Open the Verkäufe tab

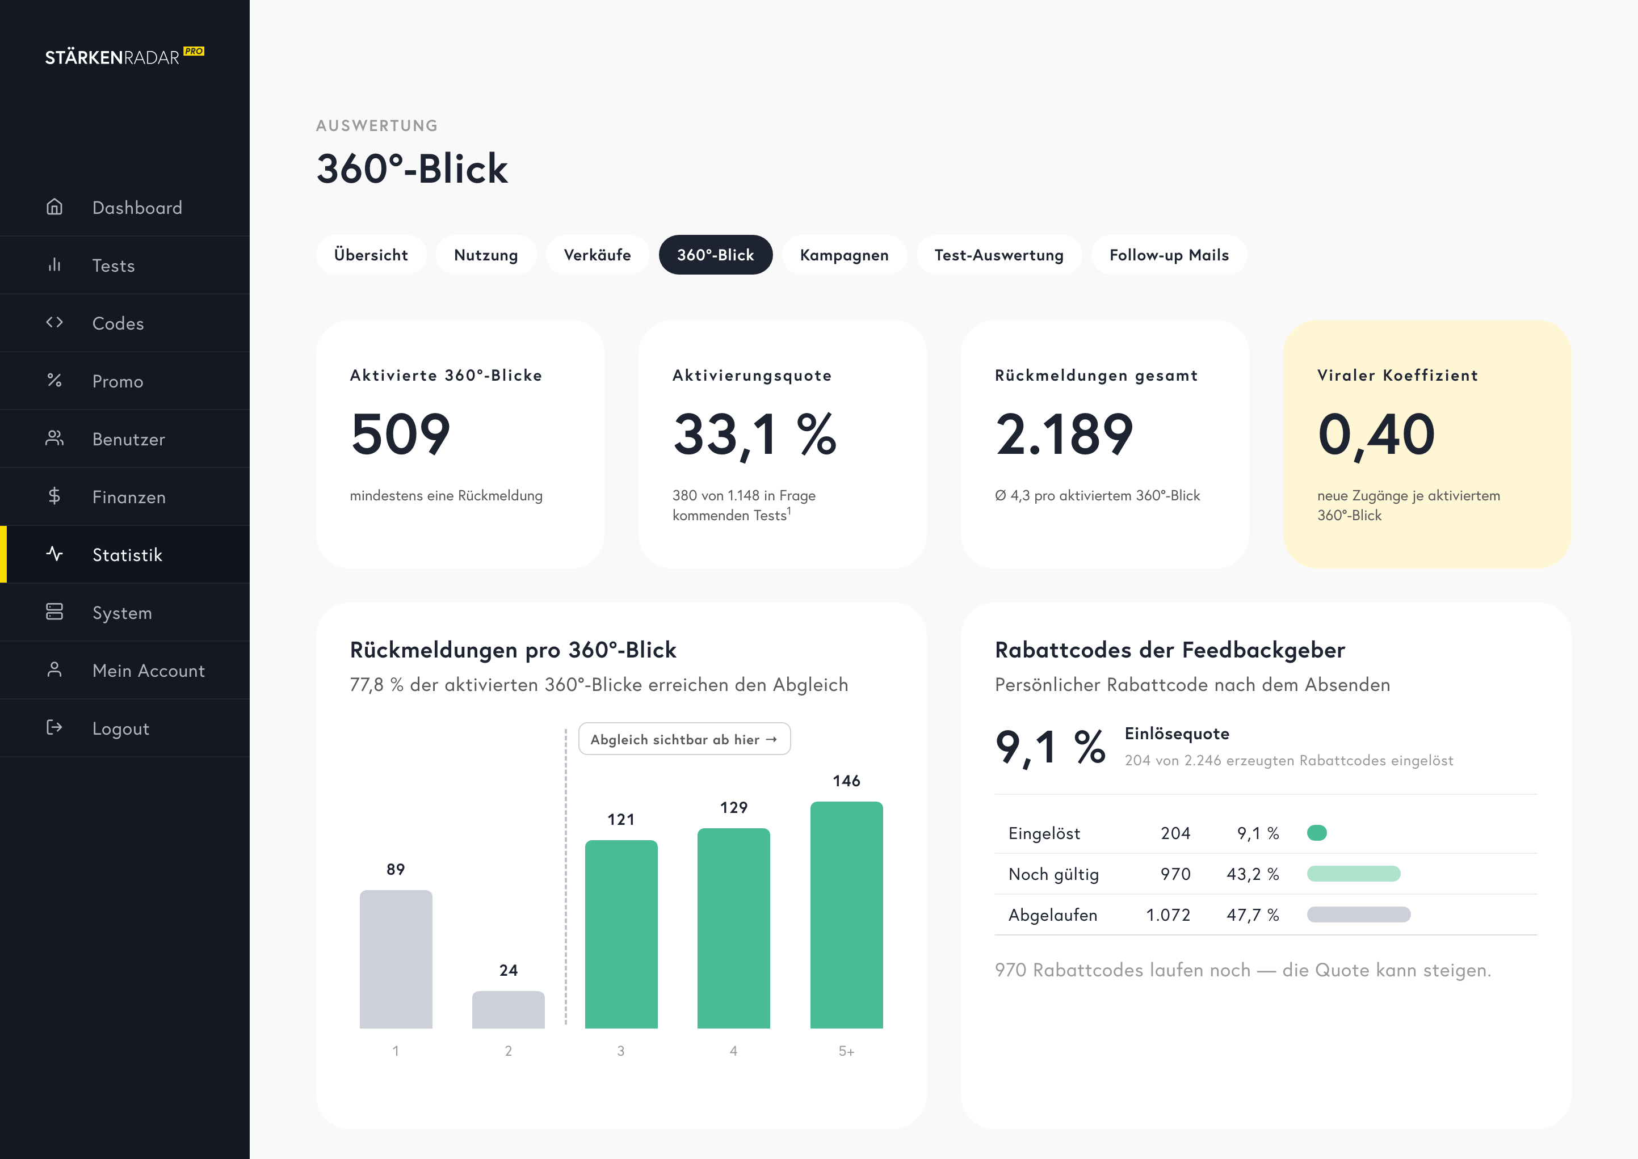click(597, 255)
